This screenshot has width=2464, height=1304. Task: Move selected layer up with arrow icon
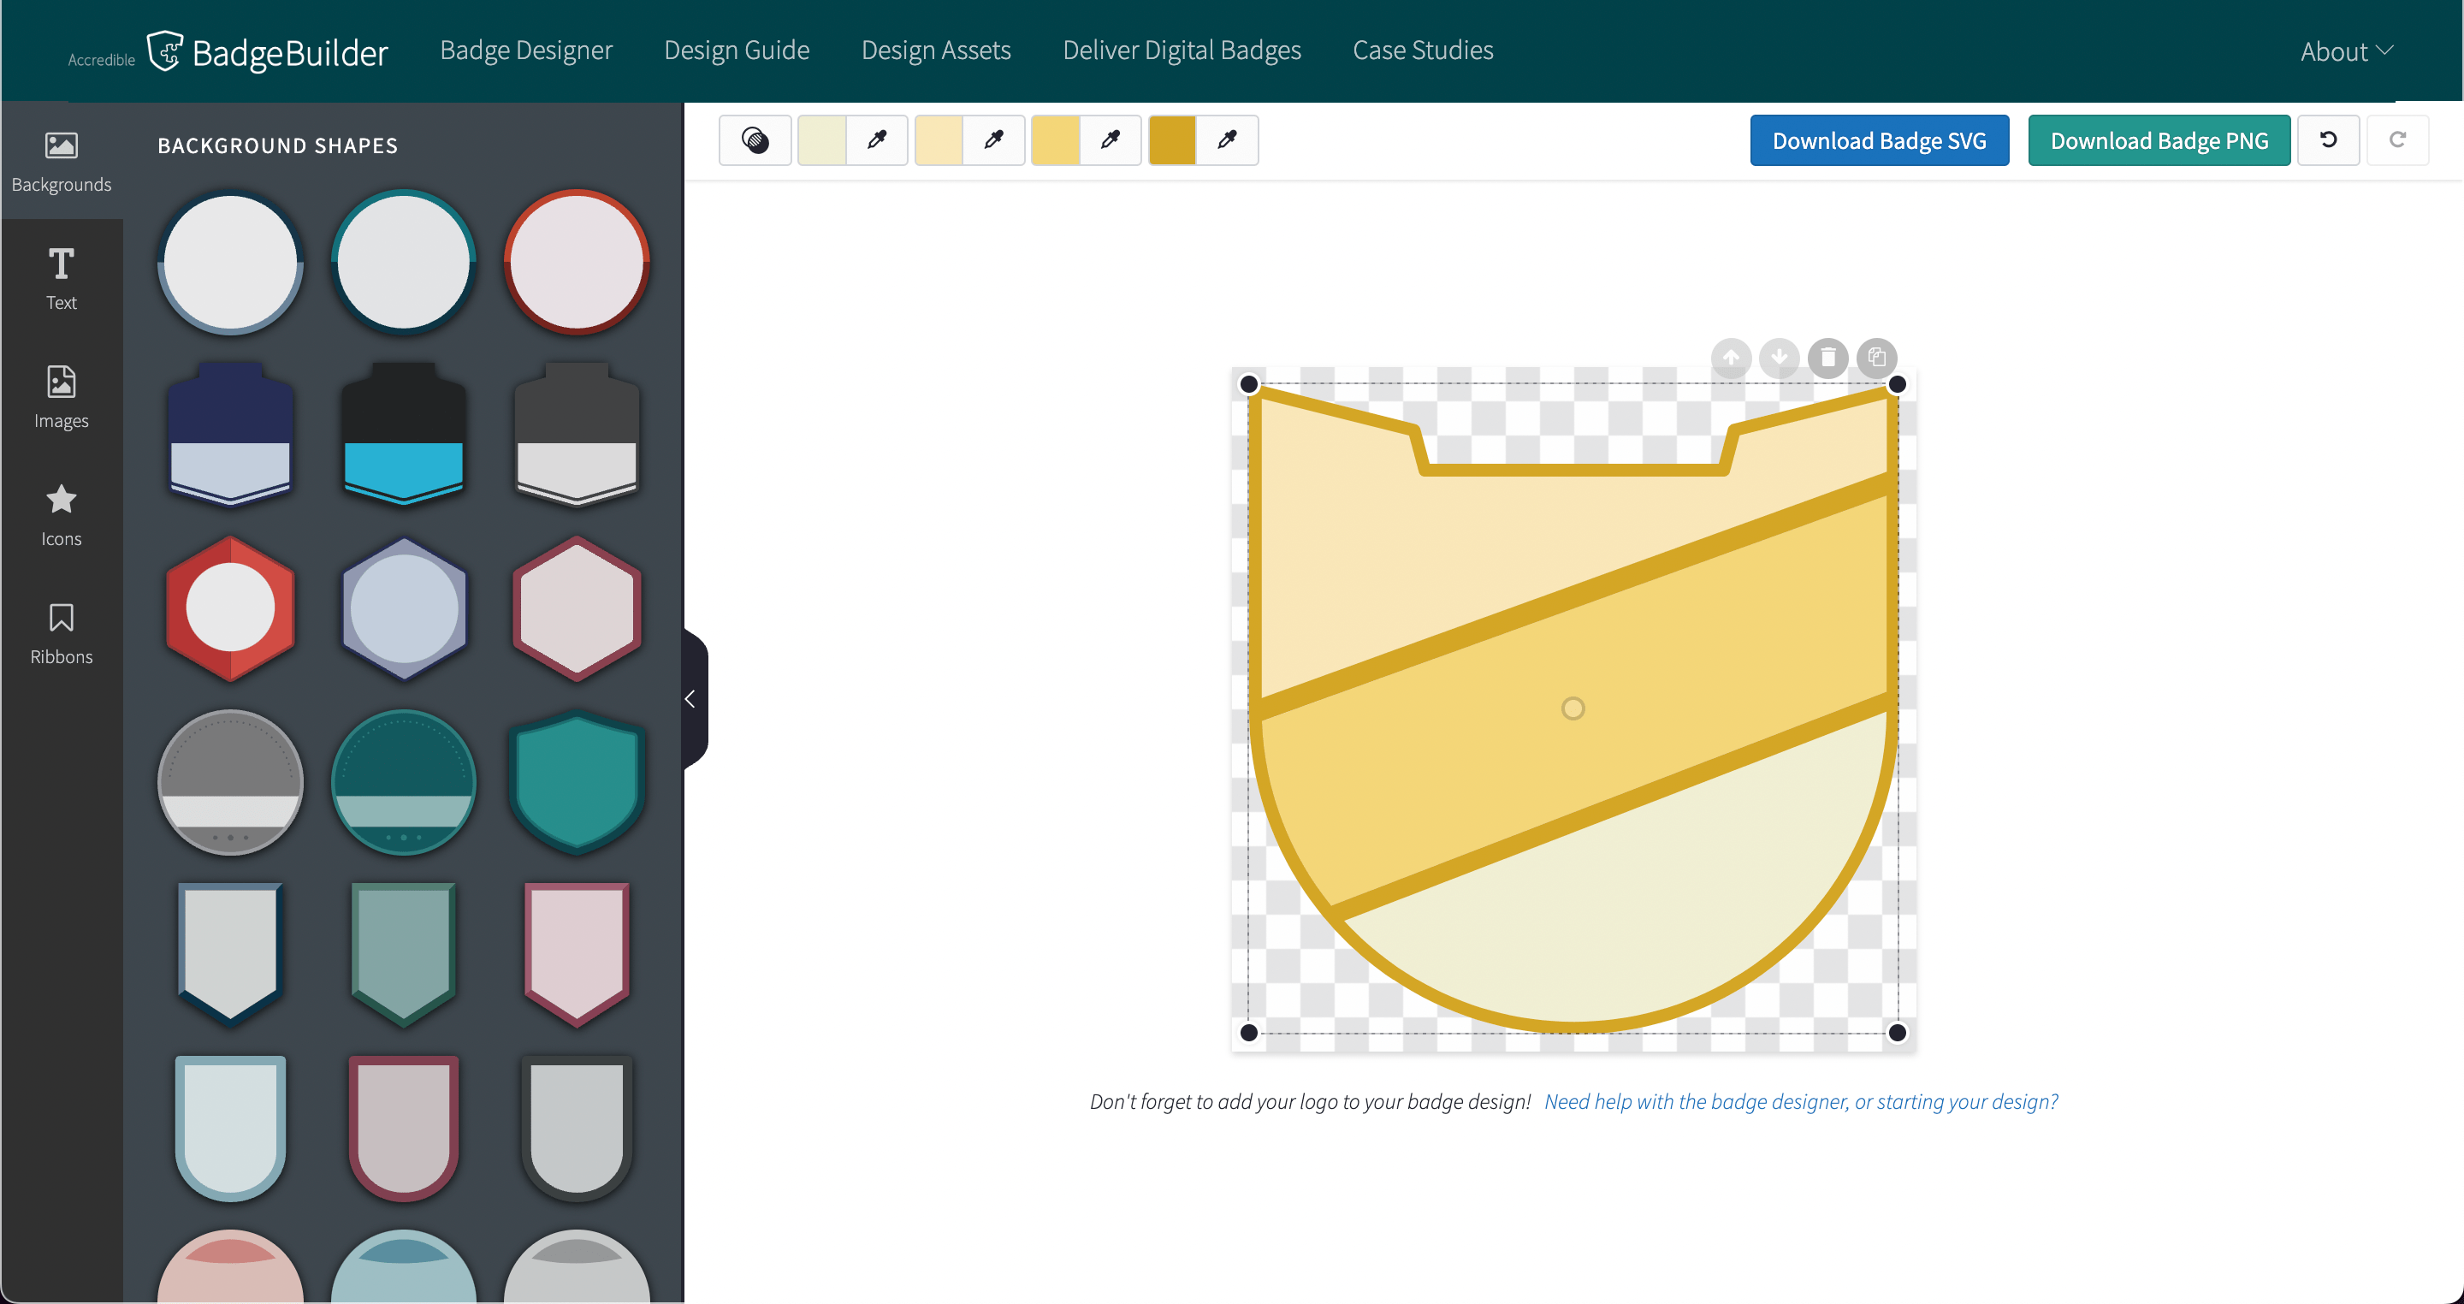coord(1730,358)
